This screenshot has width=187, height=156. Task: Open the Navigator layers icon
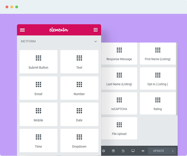click(x=113, y=151)
